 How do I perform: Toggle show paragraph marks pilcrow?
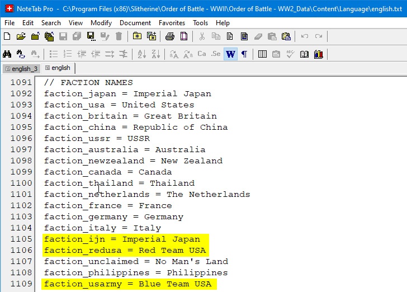point(244,54)
